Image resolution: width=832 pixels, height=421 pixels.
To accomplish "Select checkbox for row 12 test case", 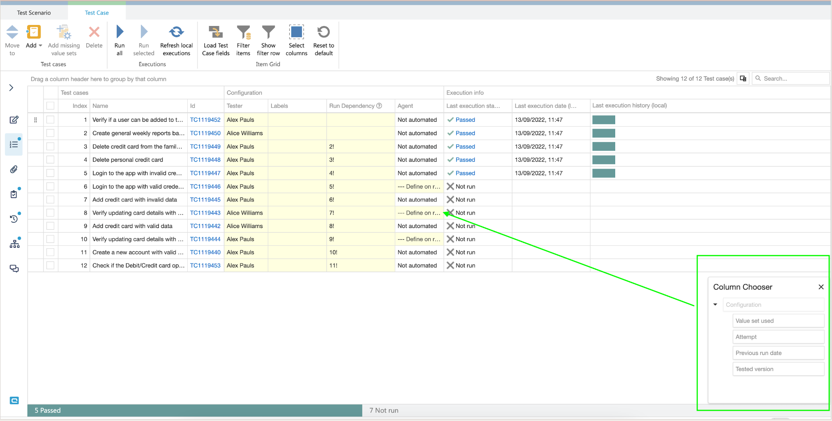I will pos(50,266).
